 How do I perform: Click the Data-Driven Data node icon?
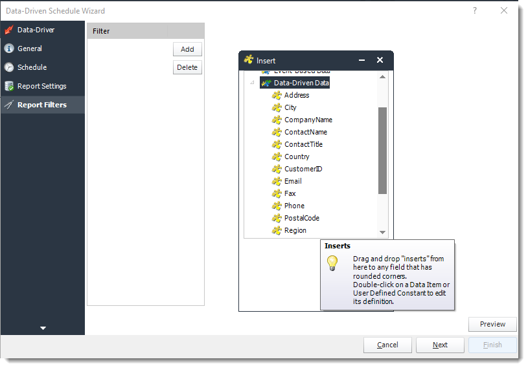tap(266, 83)
